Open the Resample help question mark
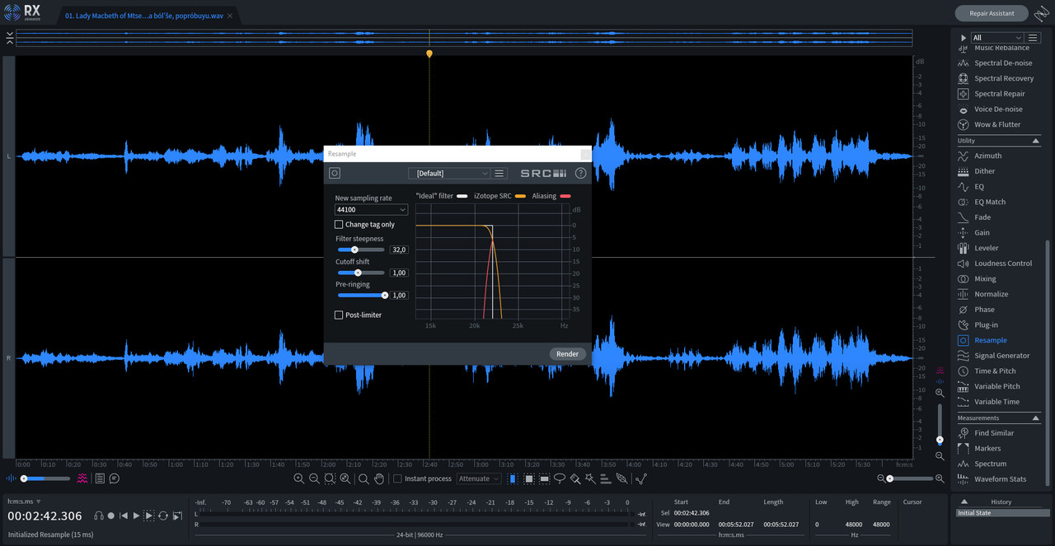Viewport: 1055px width, 546px height. 580,173
